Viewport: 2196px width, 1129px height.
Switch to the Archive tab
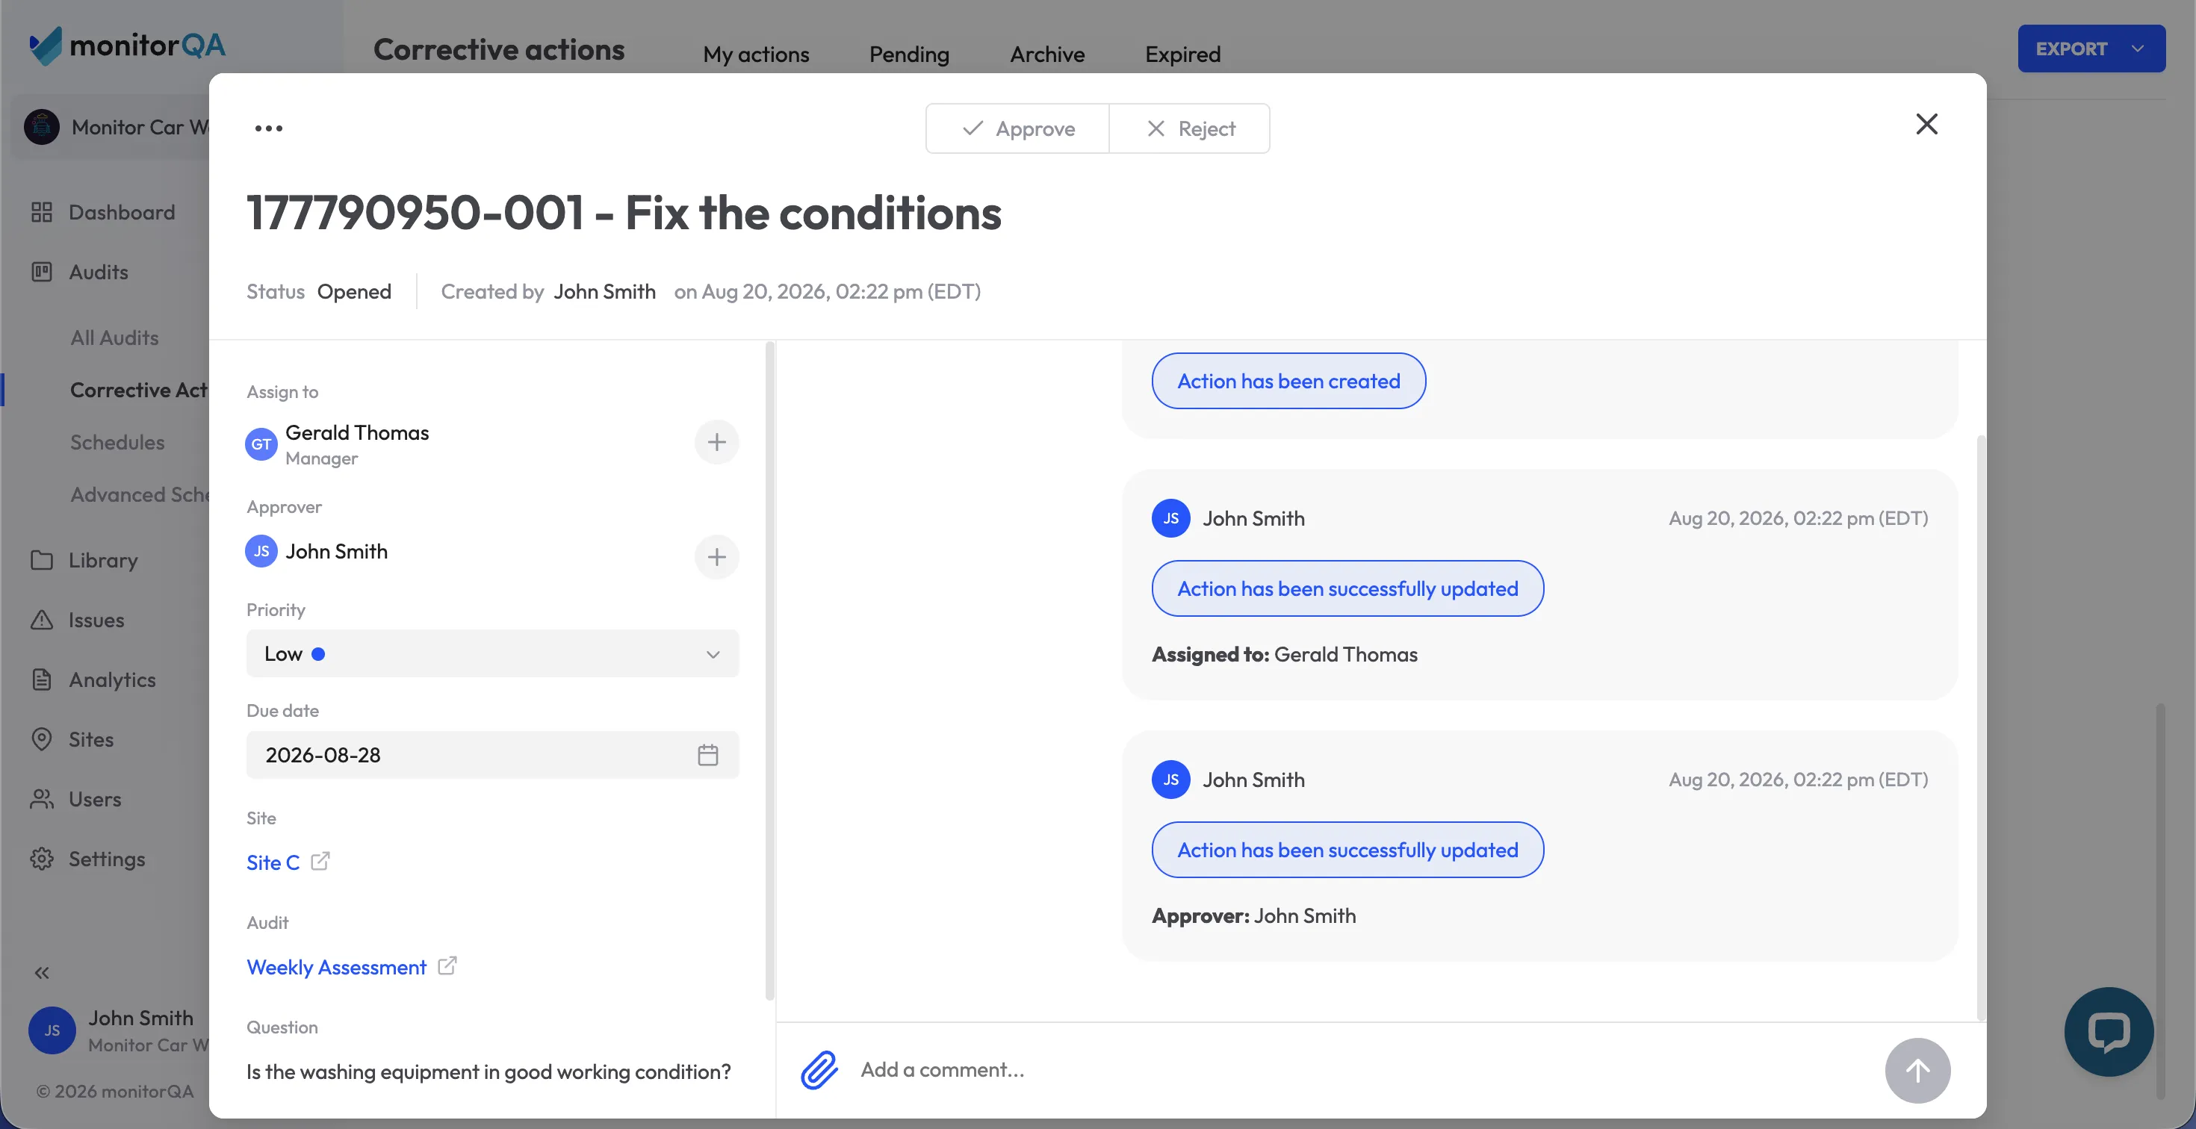[1047, 54]
